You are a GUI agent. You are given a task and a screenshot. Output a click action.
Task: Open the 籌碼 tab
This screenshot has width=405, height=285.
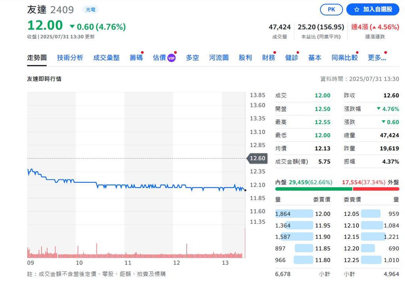coord(136,58)
